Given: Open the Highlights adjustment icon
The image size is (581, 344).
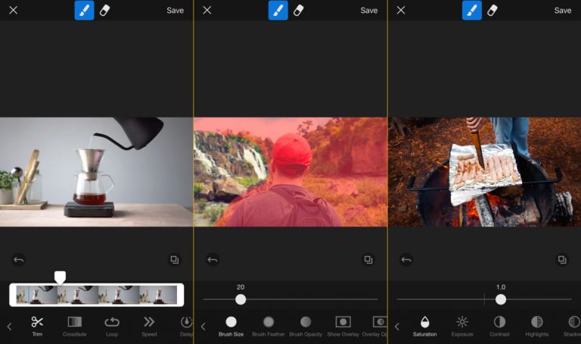Looking at the screenshot, I should point(536,326).
